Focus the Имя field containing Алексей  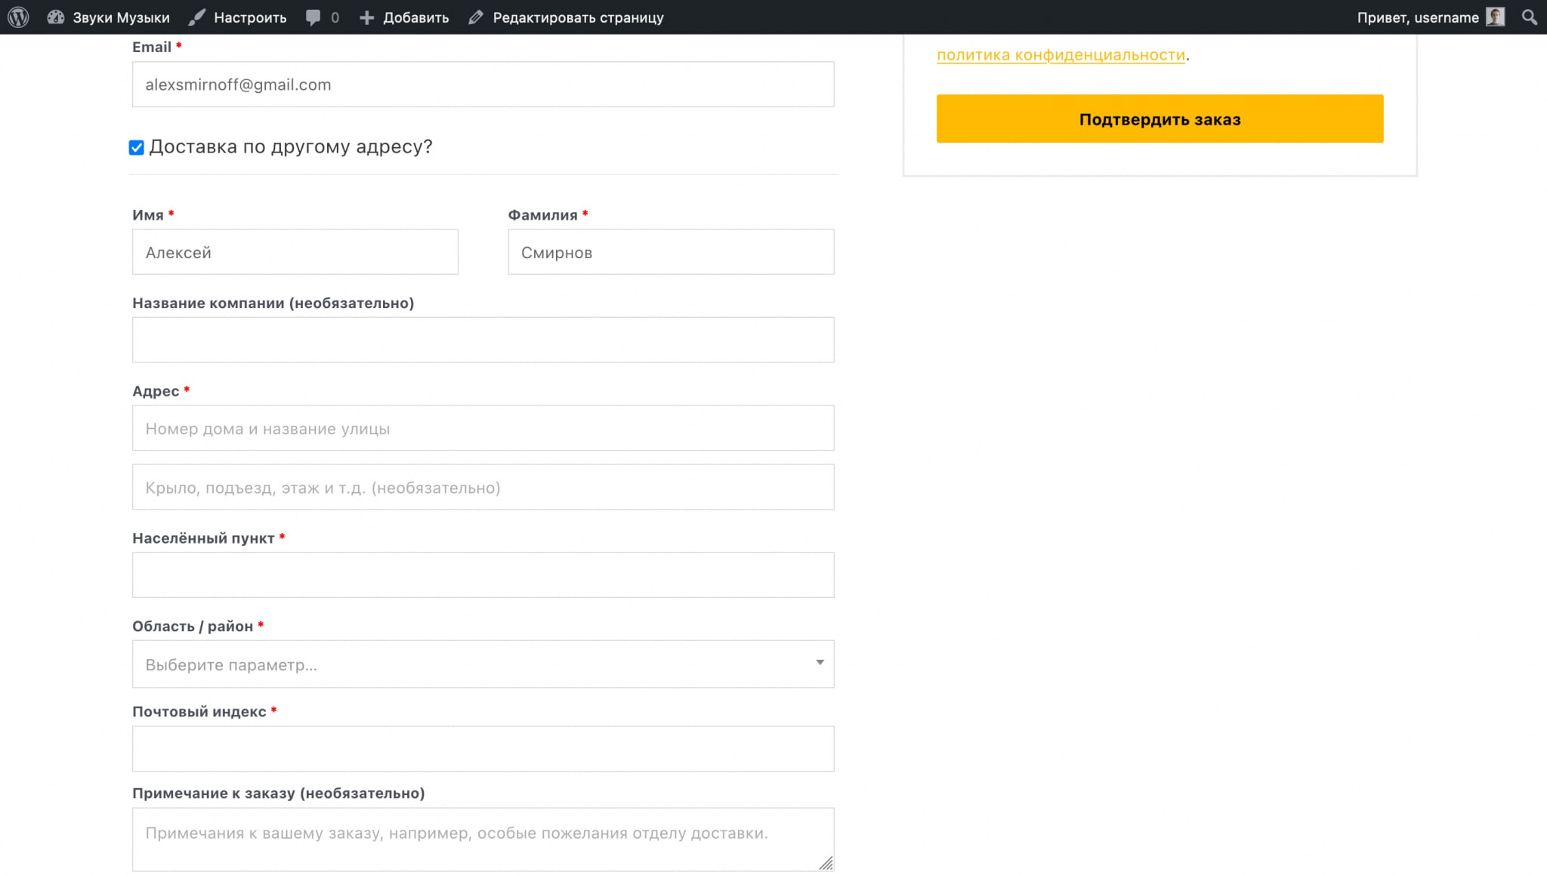point(295,251)
